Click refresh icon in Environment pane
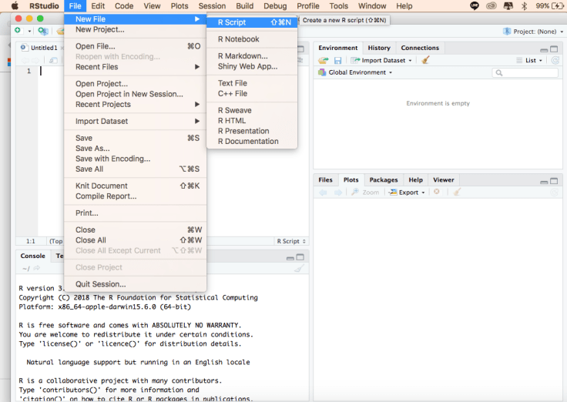The width and height of the screenshot is (567, 402). pyautogui.click(x=555, y=60)
